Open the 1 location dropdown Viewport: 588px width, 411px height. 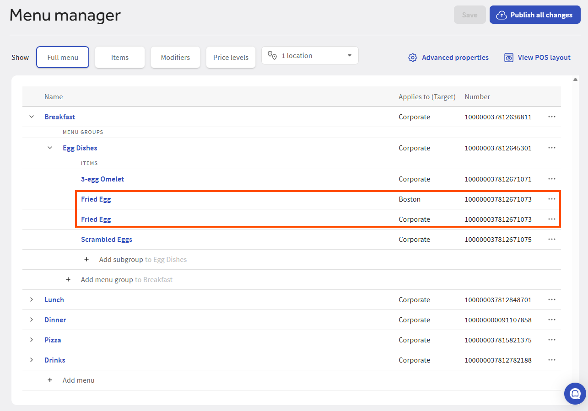(310, 56)
